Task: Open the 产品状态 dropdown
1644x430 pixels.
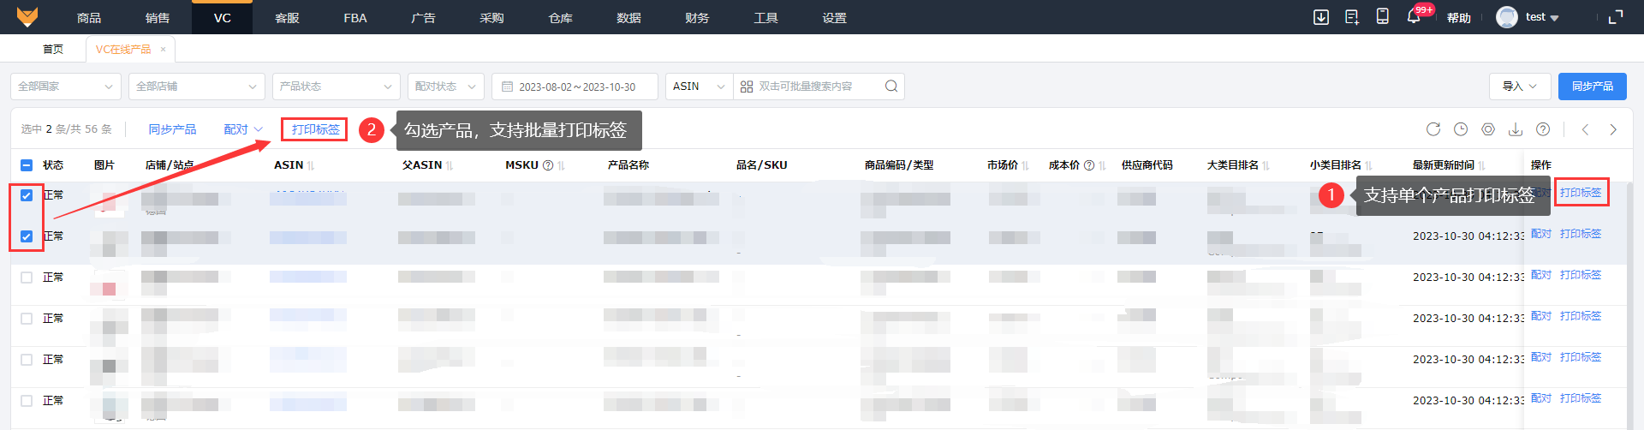Action: click(x=337, y=87)
